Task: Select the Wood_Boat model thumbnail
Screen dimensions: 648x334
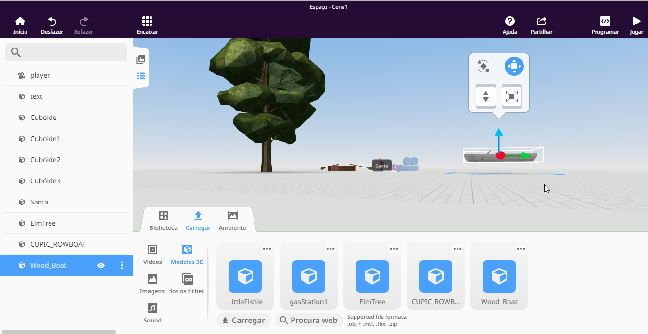Action: (499, 276)
